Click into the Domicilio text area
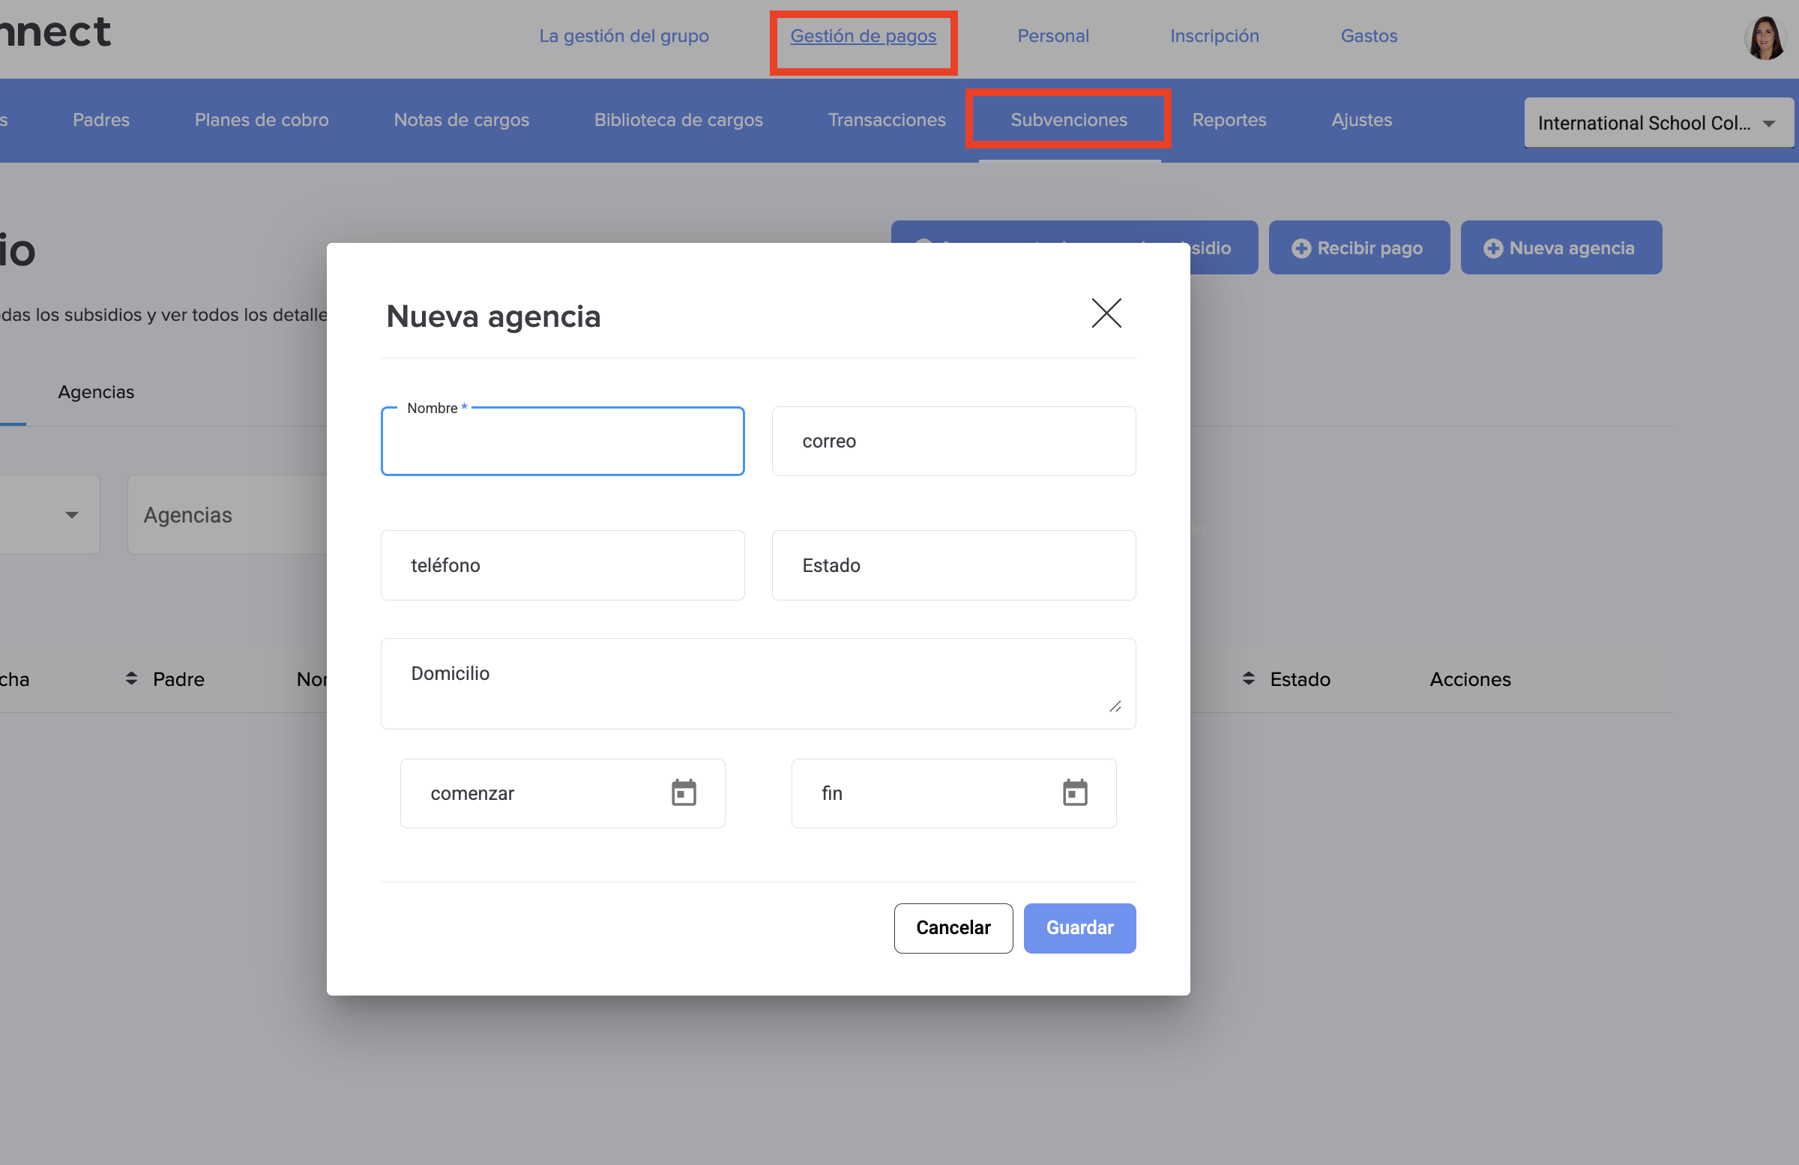Viewport: 1799px width, 1165px height. 757,684
